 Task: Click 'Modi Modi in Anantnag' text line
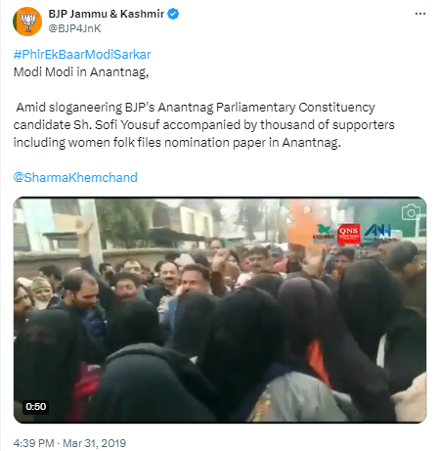tap(81, 72)
